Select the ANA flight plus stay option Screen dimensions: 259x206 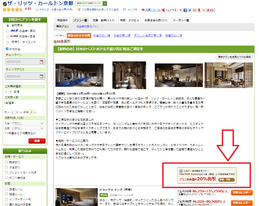[x=8, y=31]
